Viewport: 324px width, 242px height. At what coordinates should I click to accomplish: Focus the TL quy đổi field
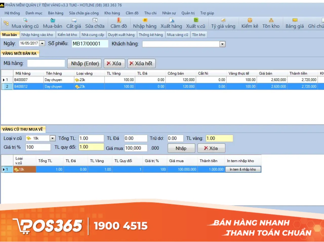91,147
